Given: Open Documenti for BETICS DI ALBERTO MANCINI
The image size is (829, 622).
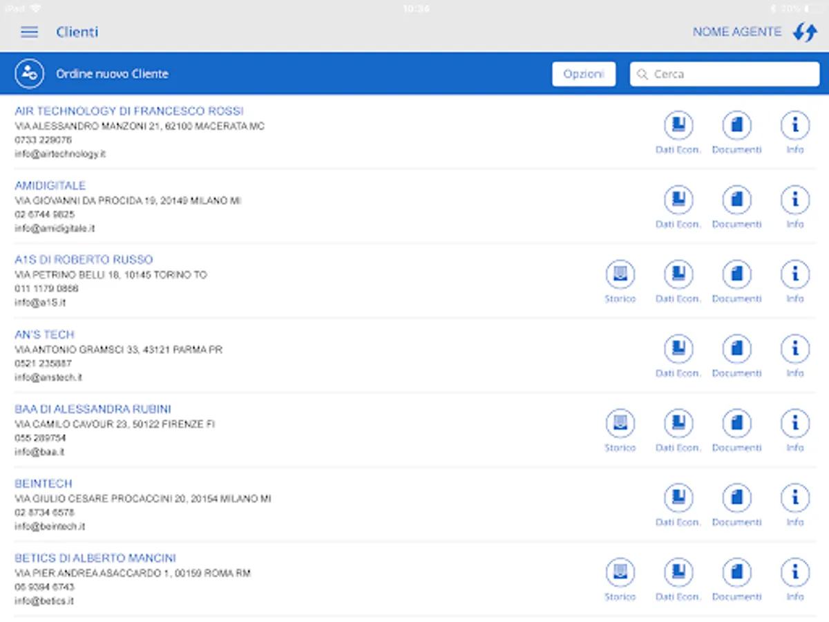Looking at the screenshot, I should 736,581.
